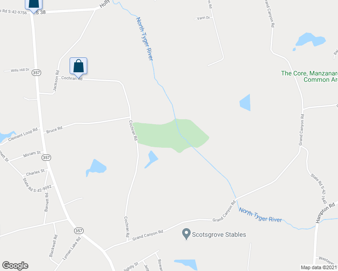
Task: Click the Hampton Rd label
Action: coord(325,212)
